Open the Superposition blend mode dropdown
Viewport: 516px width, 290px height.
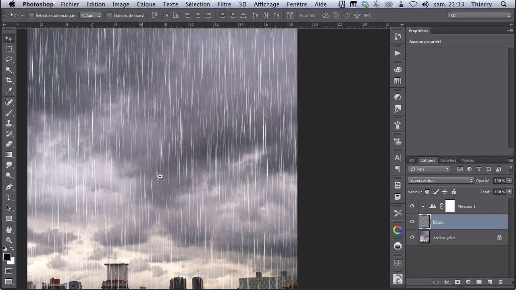pos(441,180)
